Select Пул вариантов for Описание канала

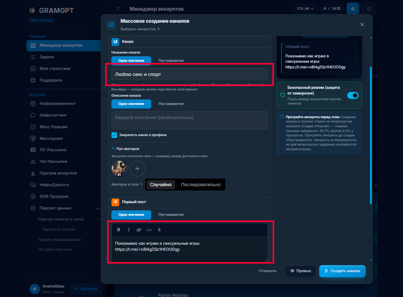coord(171,104)
